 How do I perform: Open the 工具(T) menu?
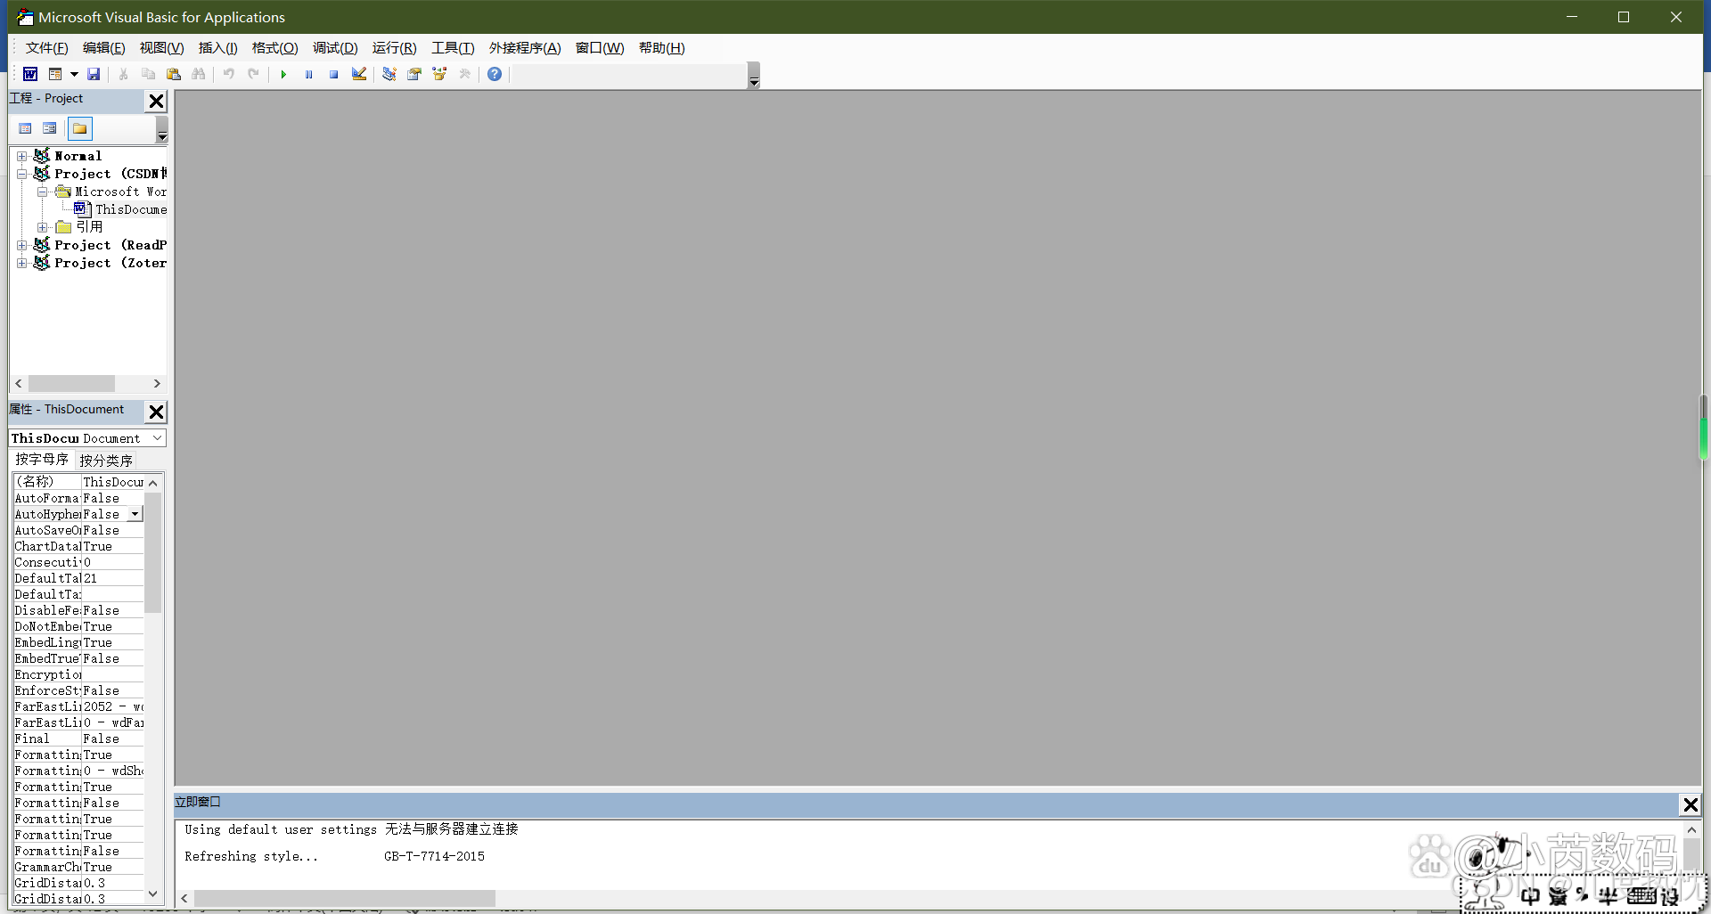(453, 48)
